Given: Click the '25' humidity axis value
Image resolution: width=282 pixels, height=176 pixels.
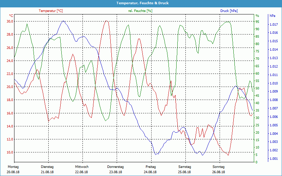Looking at the screenshot, I should pos(257,125).
